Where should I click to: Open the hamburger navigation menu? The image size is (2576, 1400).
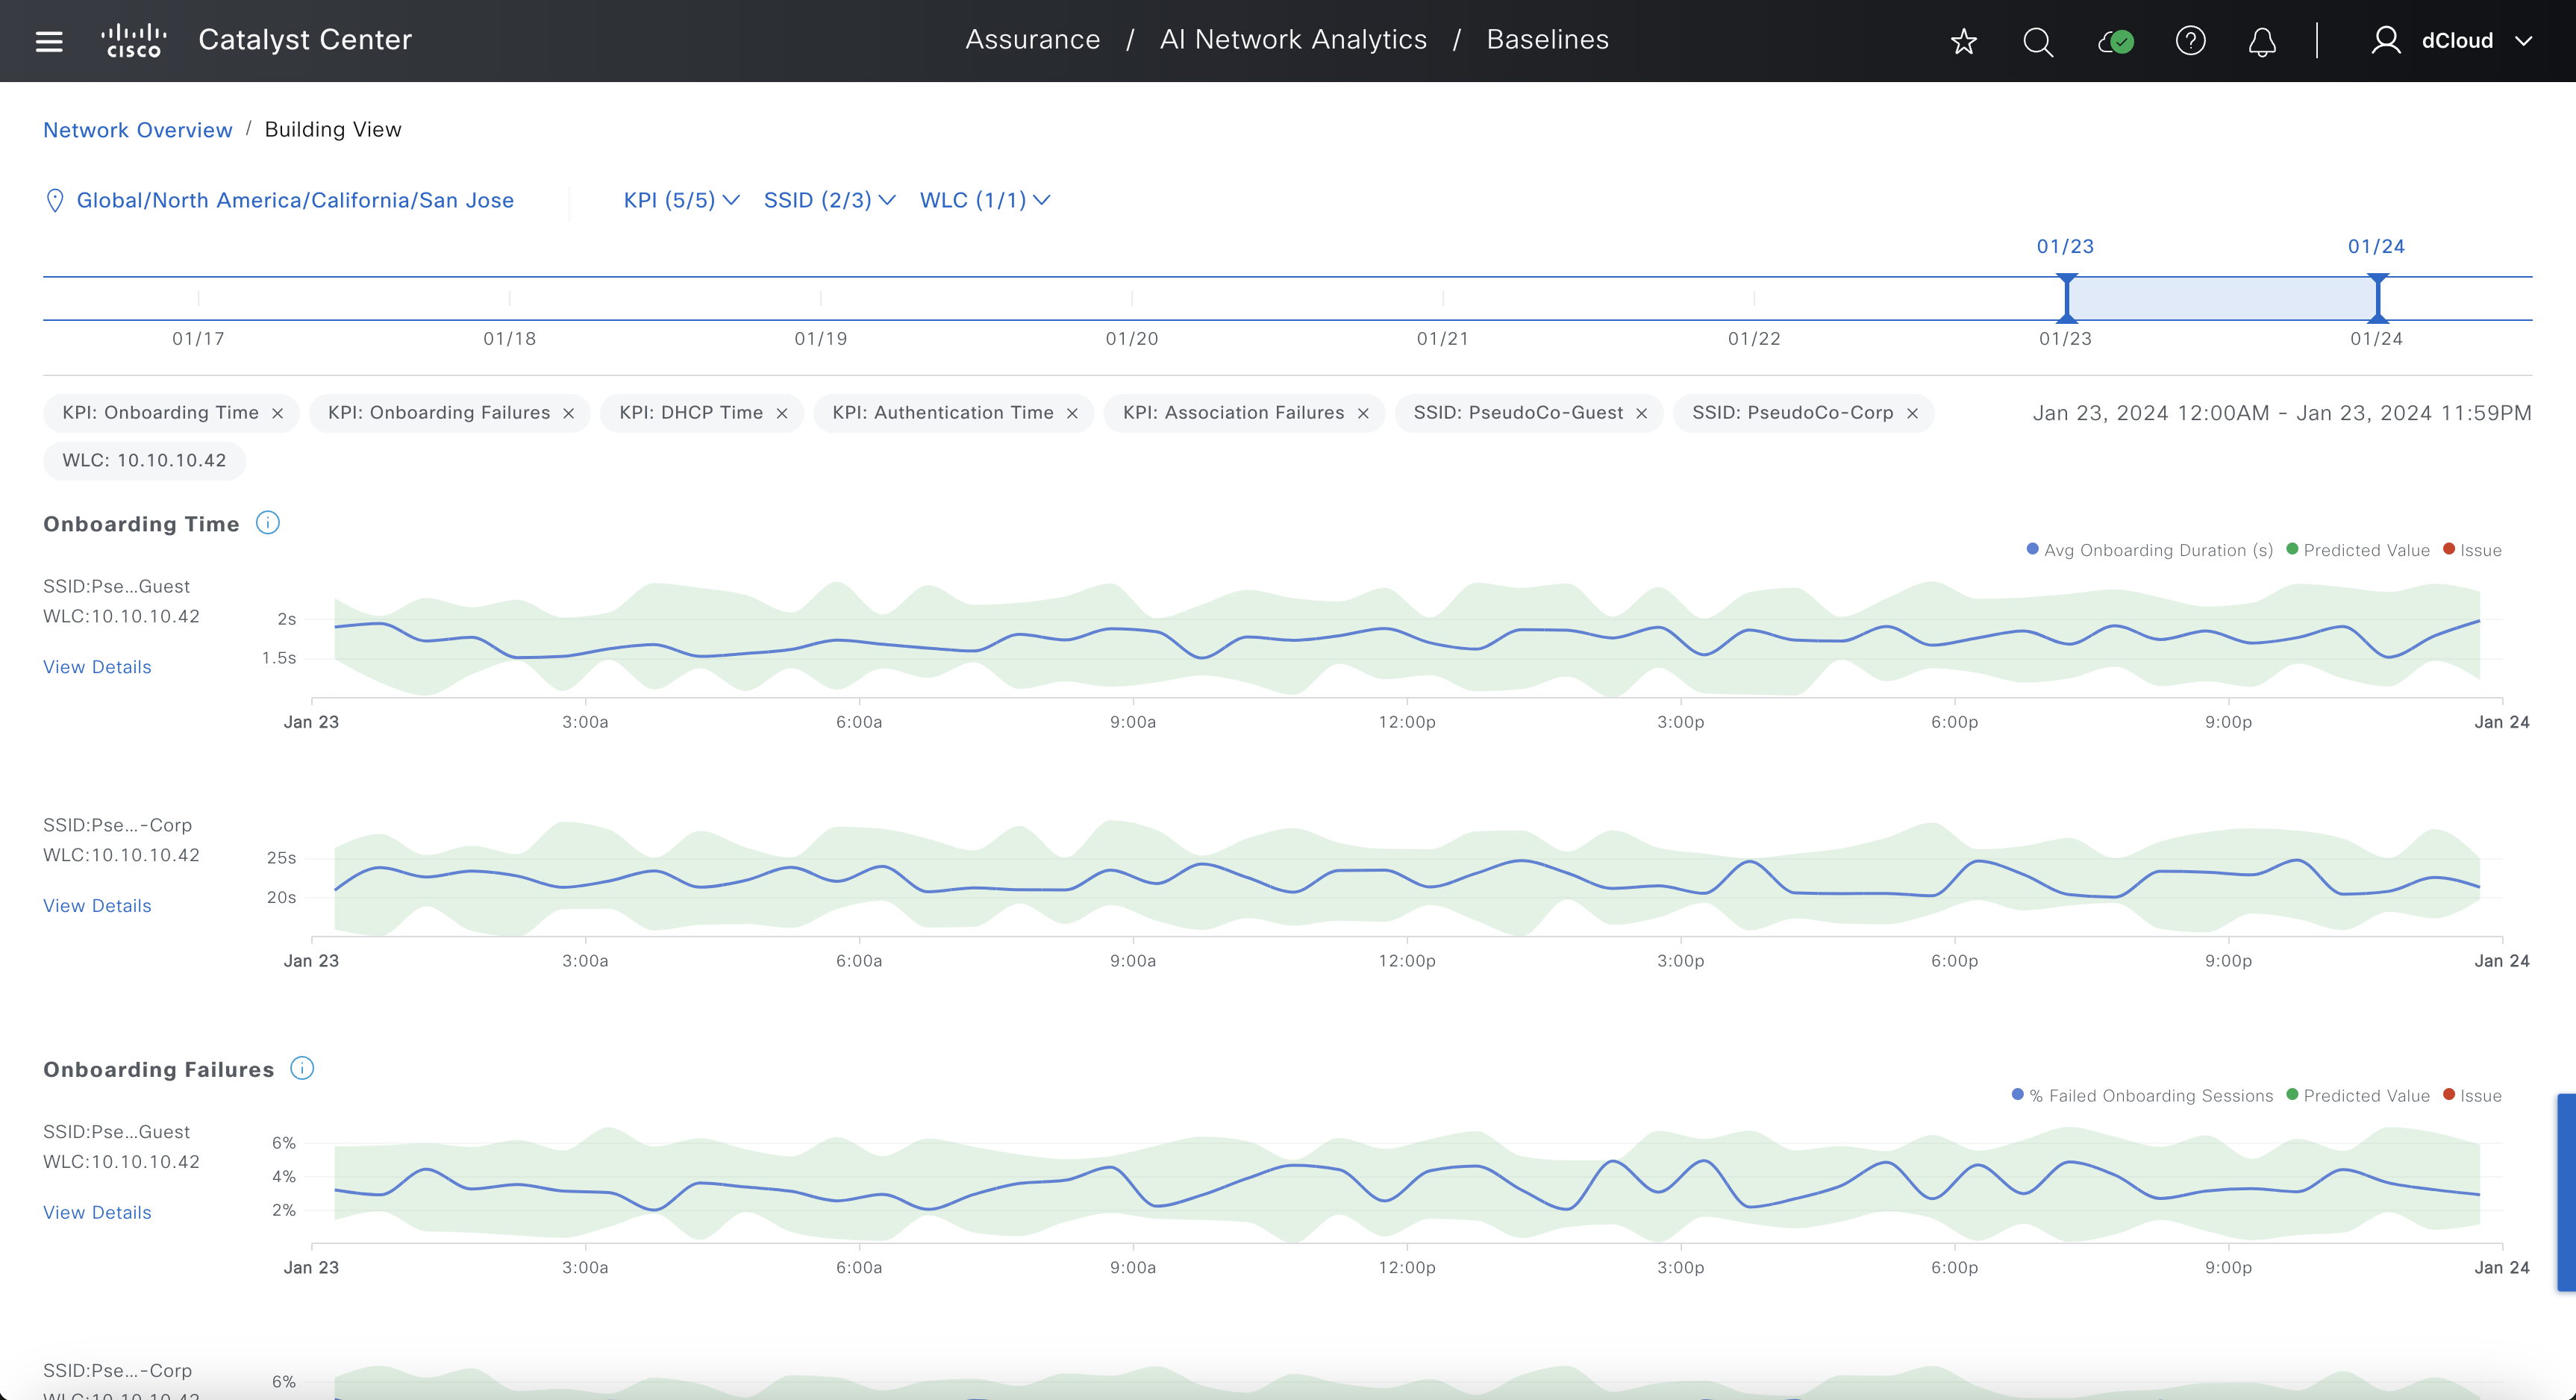(49, 41)
